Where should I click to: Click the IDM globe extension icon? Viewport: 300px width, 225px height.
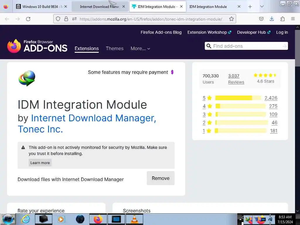pyautogui.click(x=27, y=79)
